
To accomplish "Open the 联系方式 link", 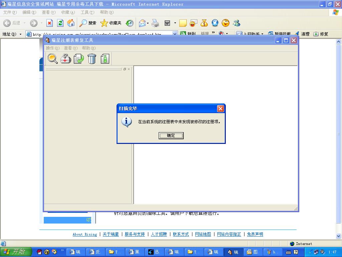I will [x=181, y=234].
